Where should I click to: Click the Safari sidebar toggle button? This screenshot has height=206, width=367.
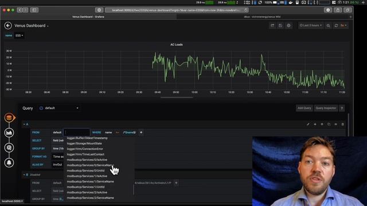(x=34, y=10)
